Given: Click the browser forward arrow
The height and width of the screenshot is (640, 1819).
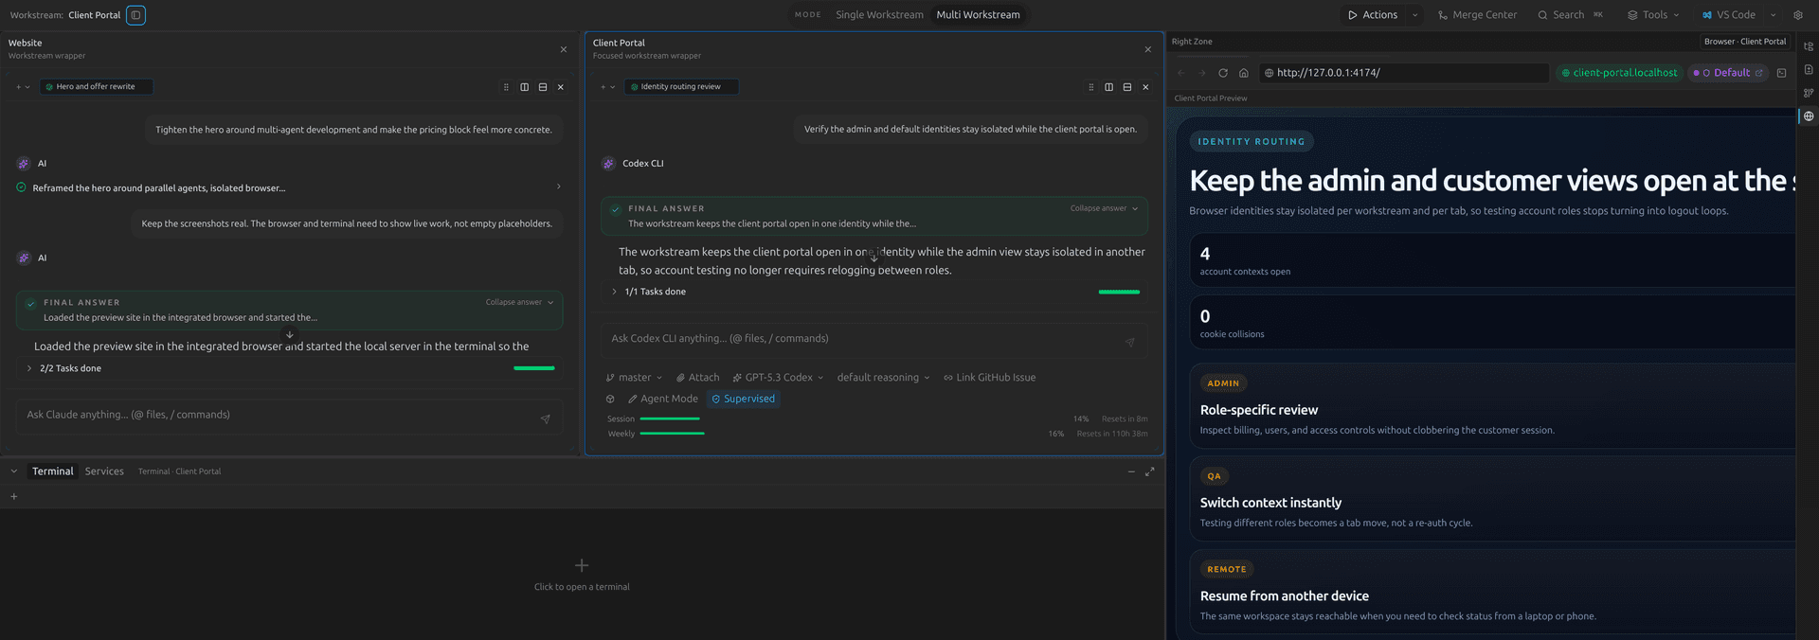Looking at the screenshot, I should [1202, 73].
